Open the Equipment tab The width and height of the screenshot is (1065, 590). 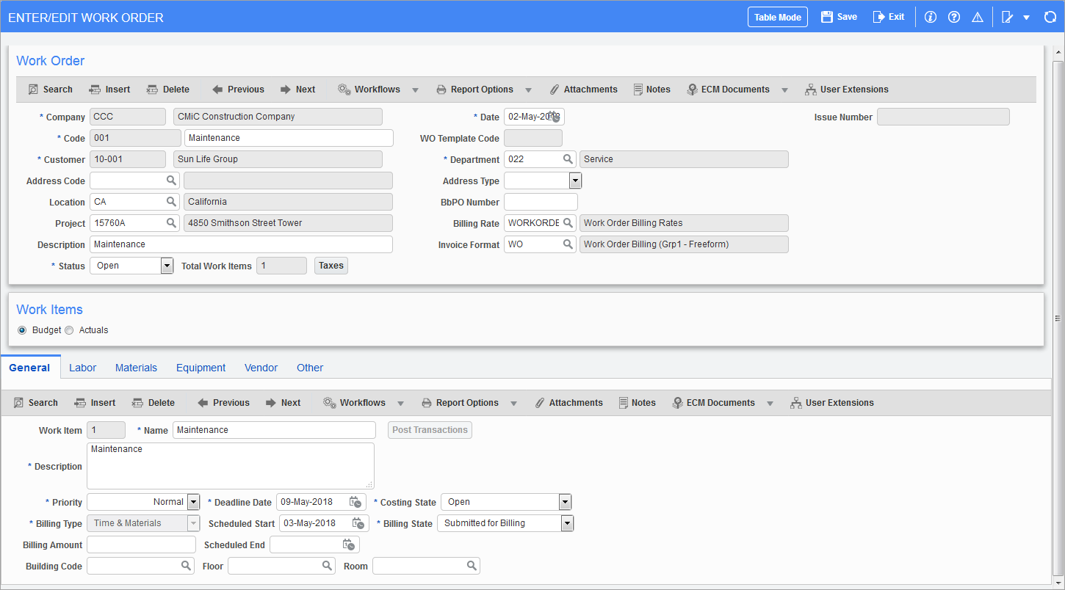click(201, 367)
